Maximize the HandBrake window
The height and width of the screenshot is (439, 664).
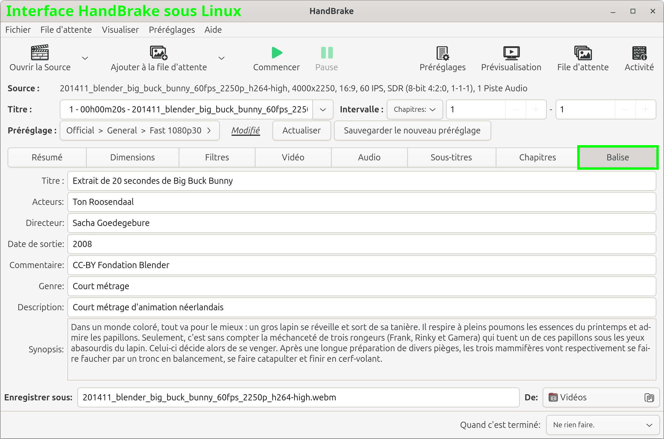click(x=633, y=11)
